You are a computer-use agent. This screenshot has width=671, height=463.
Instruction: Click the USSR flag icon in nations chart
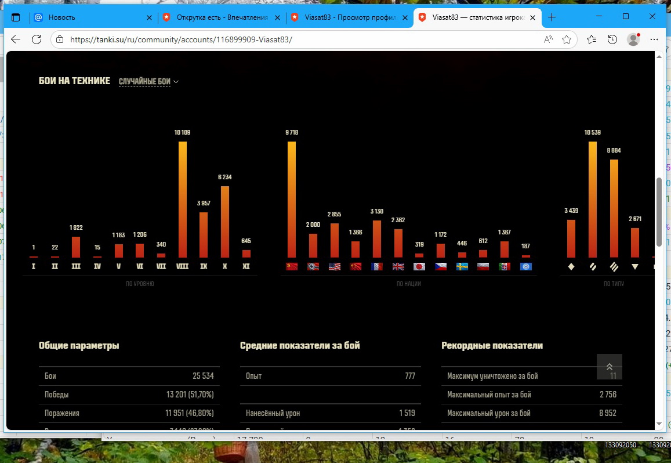(x=292, y=267)
